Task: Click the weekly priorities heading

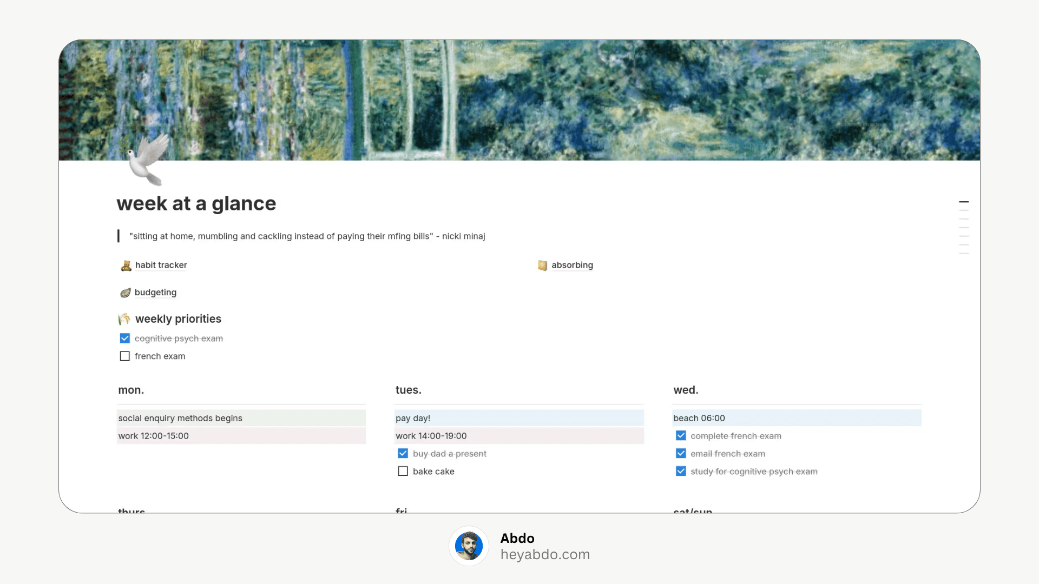Action: (178, 319)
